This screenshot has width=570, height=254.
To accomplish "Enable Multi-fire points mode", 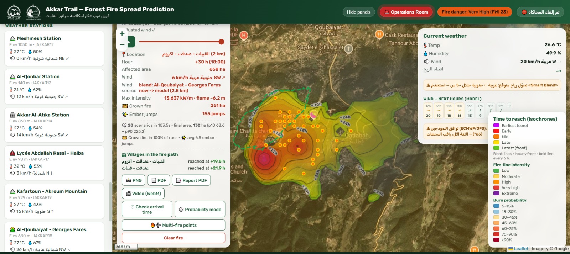I will pyautogui.click(x=173, y=225).
